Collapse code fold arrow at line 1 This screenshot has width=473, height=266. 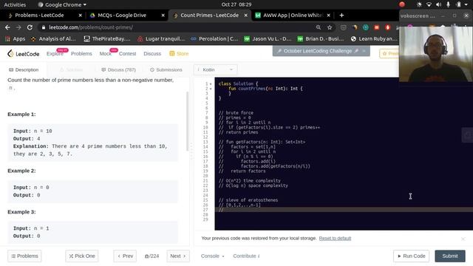(x=211, y=83)
